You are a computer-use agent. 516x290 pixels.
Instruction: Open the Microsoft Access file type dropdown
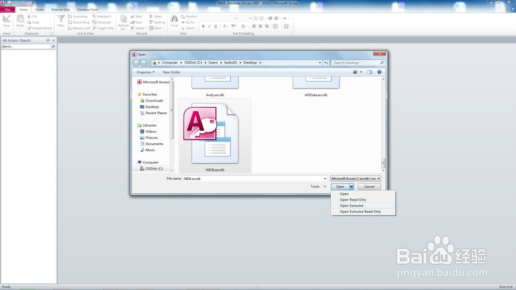pyautogui.click(x=356, y=179)
